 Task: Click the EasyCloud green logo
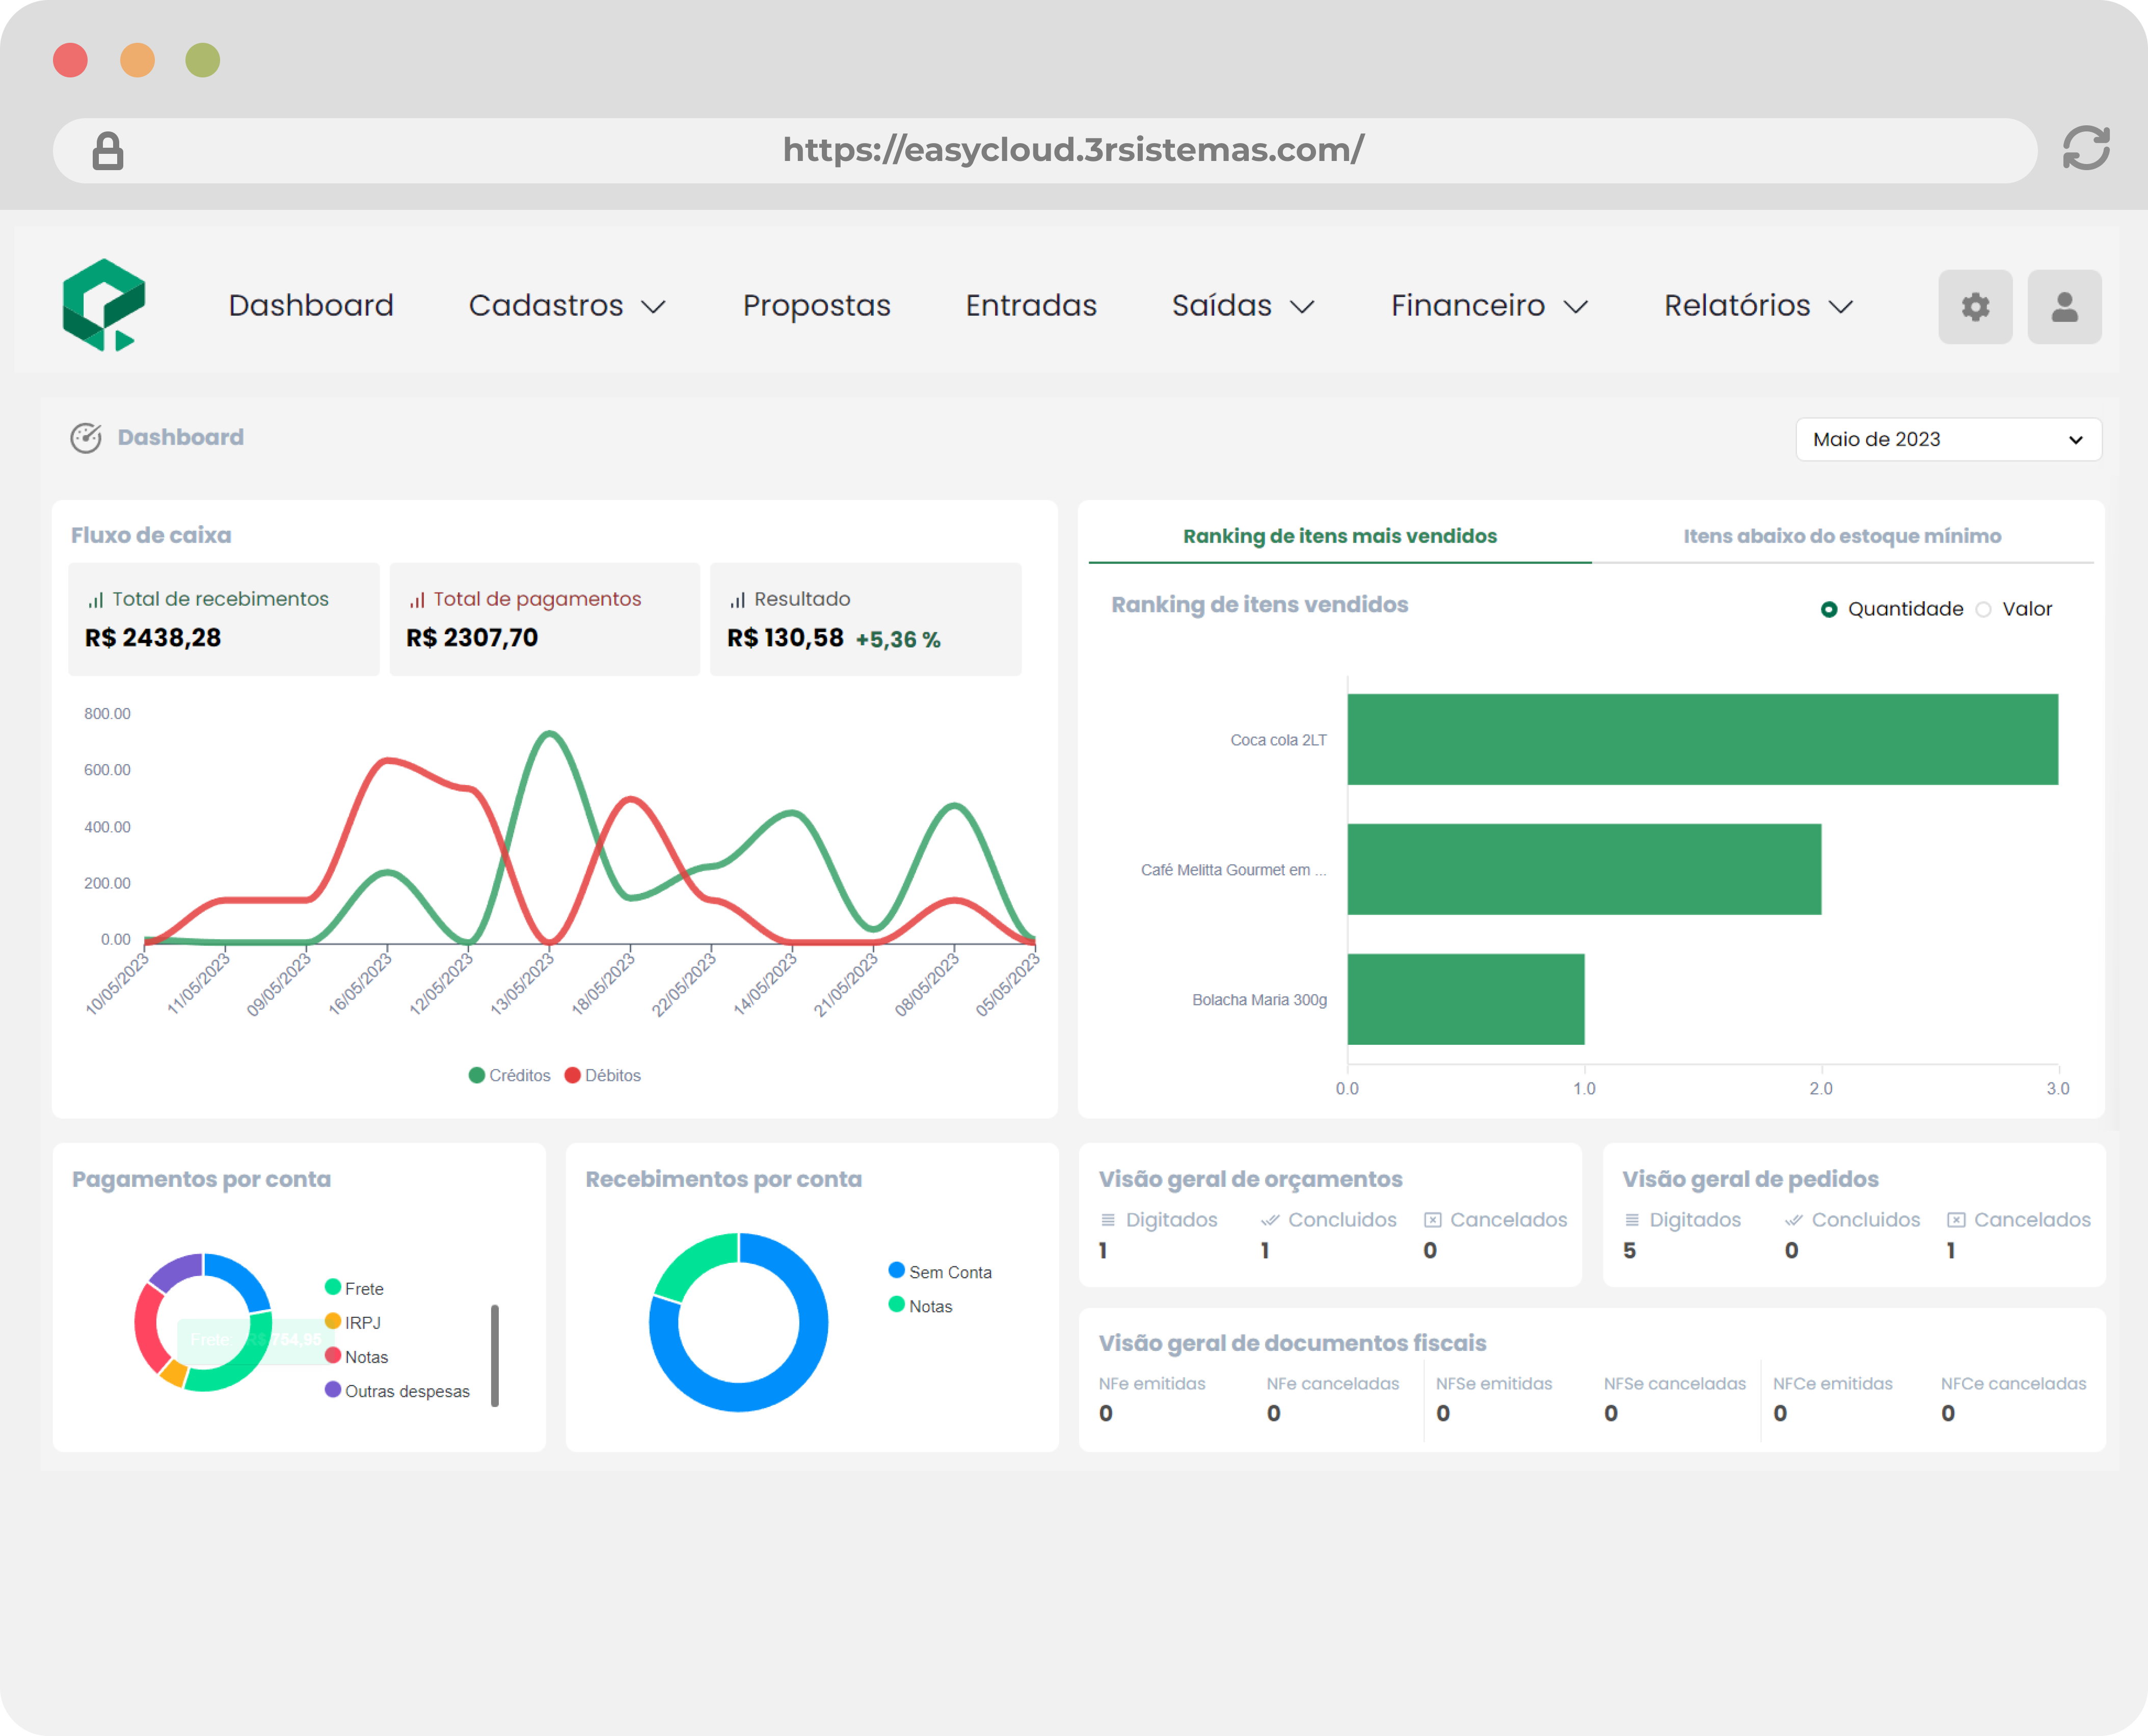(104, 305)
